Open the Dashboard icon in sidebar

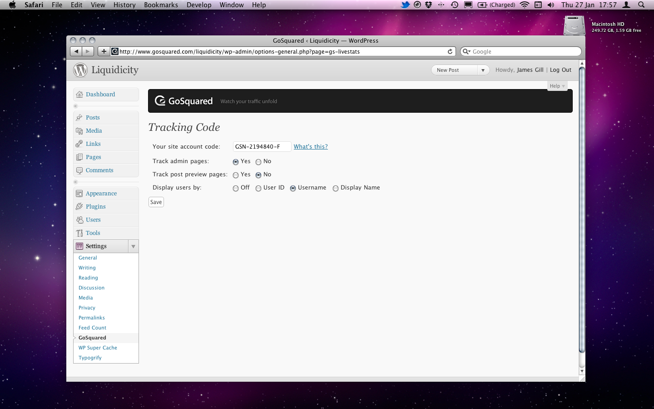tap(79, 95)
